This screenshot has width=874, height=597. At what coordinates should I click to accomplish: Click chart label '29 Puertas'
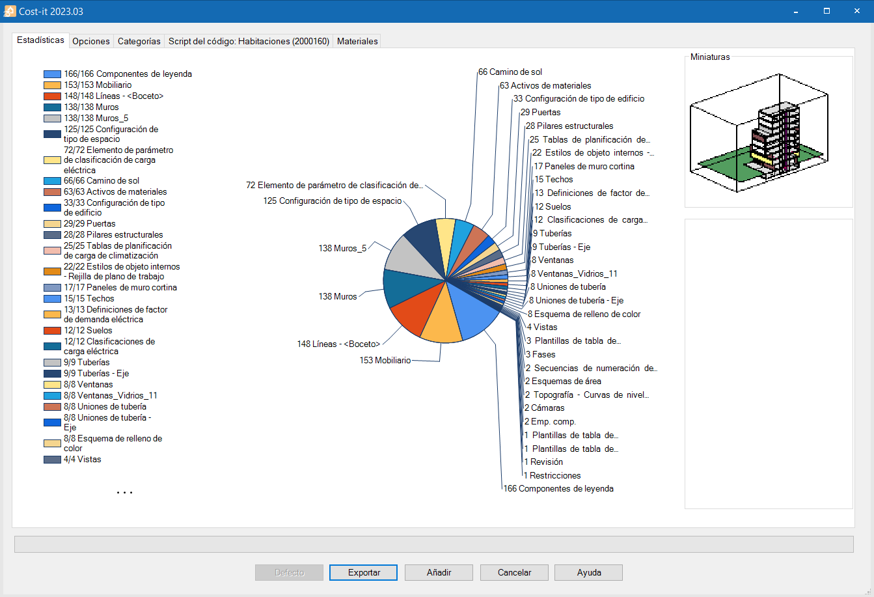540,112
